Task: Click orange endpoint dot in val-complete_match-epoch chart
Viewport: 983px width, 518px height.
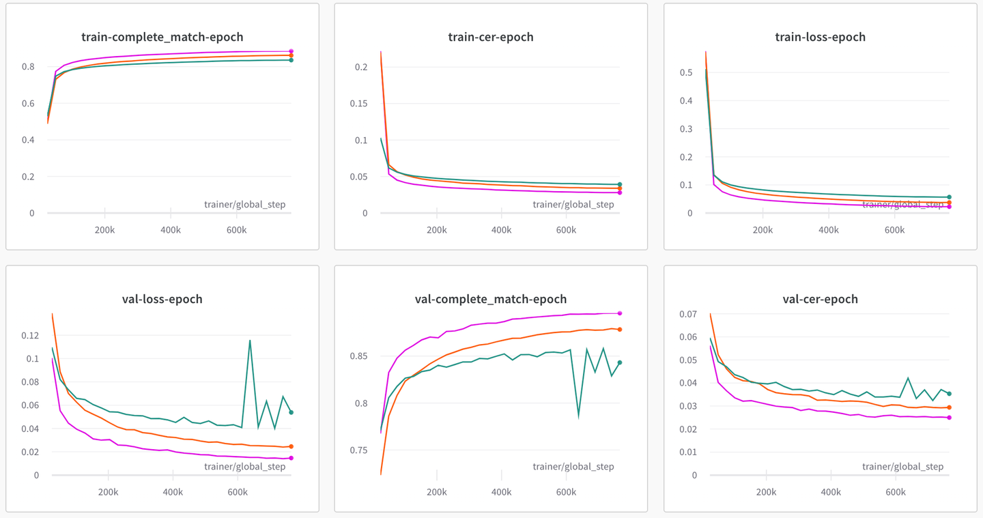Action: pyautogui.click(x=620, y=330)
